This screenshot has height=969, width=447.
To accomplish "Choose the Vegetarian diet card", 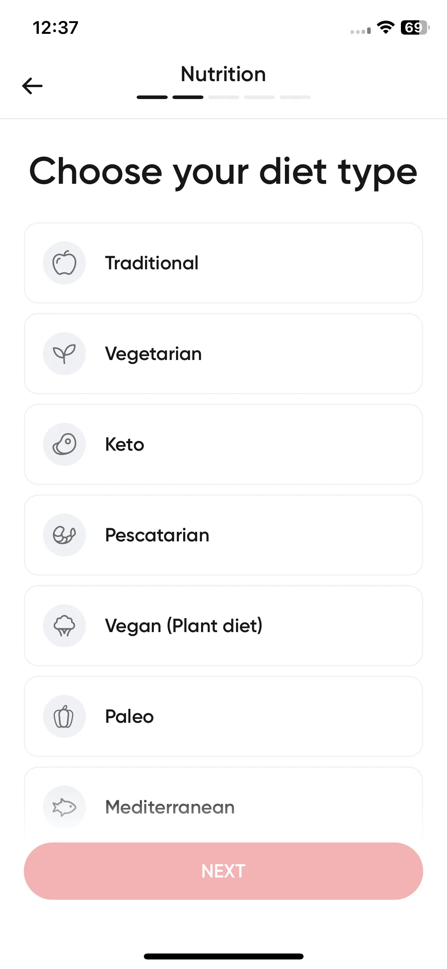I will pyautogui.click(x=223, y=354).
